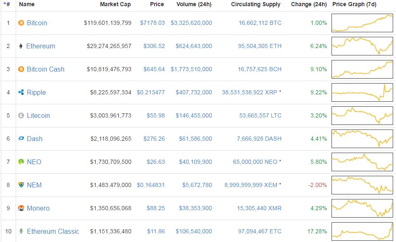Image resolution: width=396 pixels, height=242 pixels.
Task: Sort table by rank number column
Action: point(7,5)
